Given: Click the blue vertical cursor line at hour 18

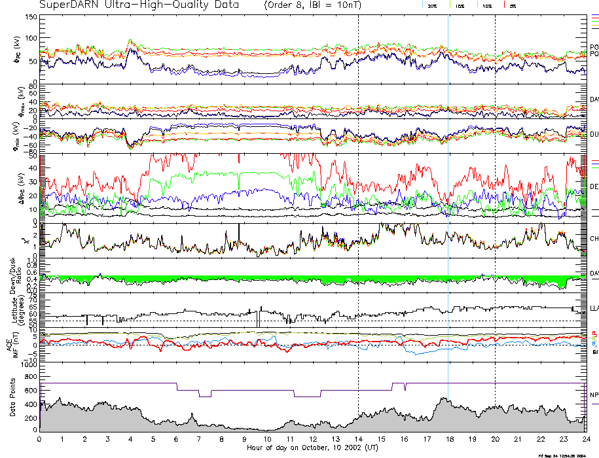Looking at the screenshot, I should pos(448,196).
